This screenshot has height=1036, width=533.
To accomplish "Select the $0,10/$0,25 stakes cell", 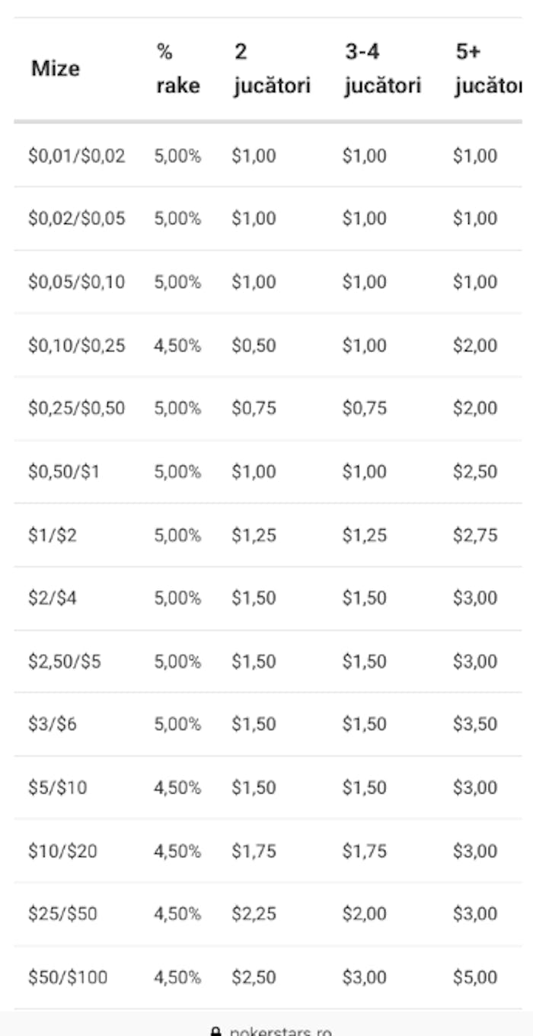I will click(77, 345).
